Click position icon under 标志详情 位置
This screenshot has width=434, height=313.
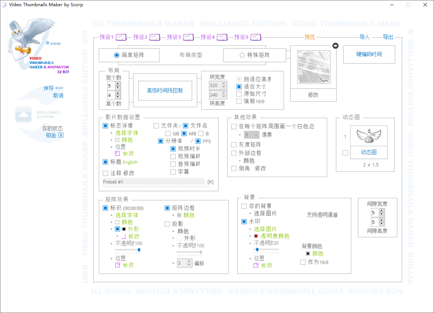coord(117,153)
